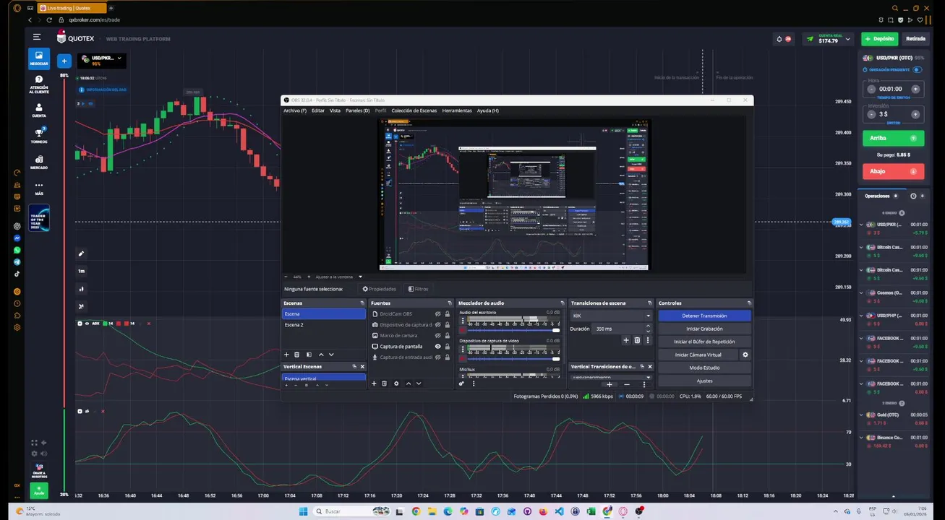Toggle lock on Marco de camara source
This screenshot has height=520, width=945.
tap(447, 336)
